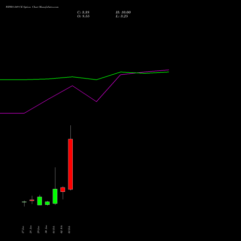Image resolution: width=241 pixels, height=241 pixels.
Task: Select the open value O: 8.55
Action: tap(83, 16)
